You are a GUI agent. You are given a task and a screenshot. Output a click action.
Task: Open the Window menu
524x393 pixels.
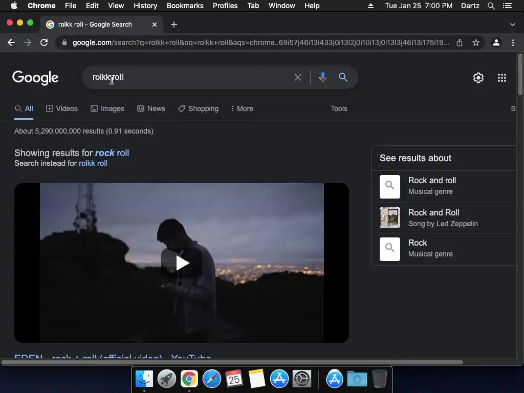pos(282,6)
